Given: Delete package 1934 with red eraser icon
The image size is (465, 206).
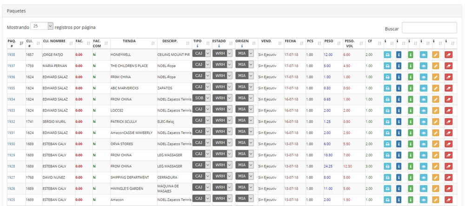Looking at the screenshot, I should tap(449, 100).
